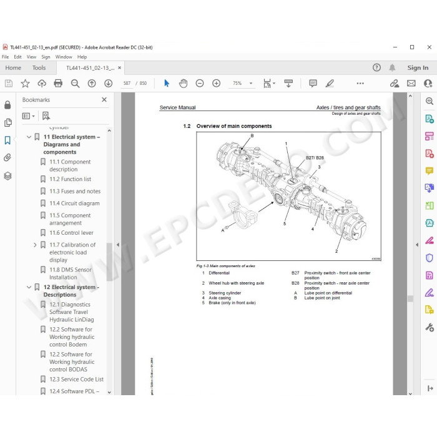Screen dimensions: 437x437
Task: Collapse 11 Electrical system Diagrams bookmark
Action: click(29, 137)
